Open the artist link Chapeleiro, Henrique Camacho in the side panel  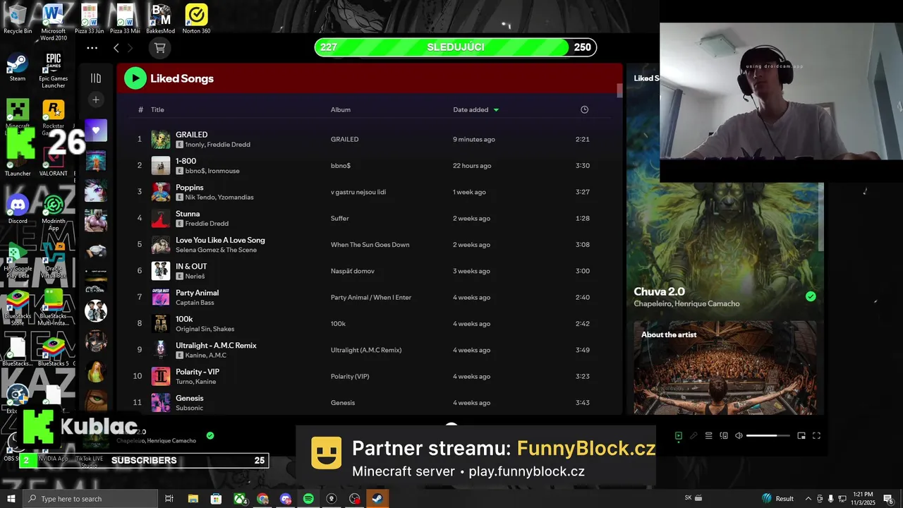(686, 303)
